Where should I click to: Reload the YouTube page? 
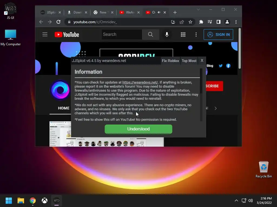tap(58, 22)
